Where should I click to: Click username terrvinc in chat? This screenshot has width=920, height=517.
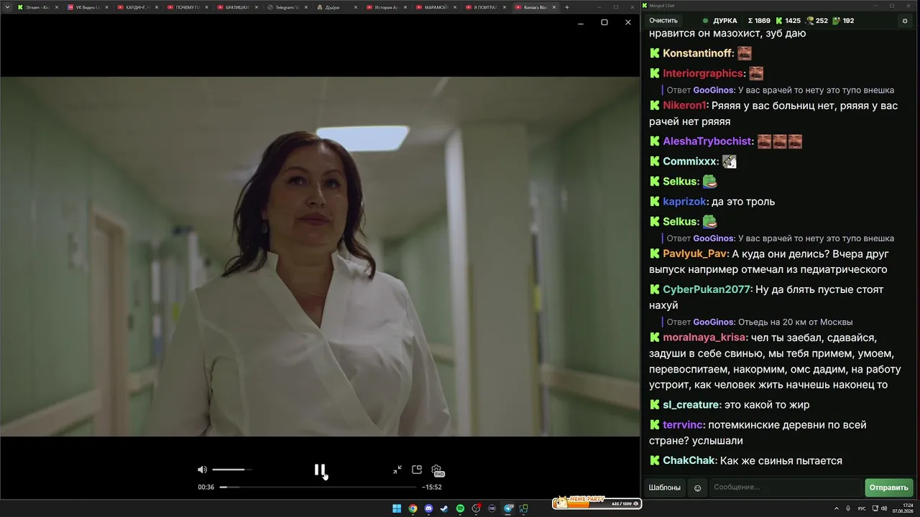[684, 425]
